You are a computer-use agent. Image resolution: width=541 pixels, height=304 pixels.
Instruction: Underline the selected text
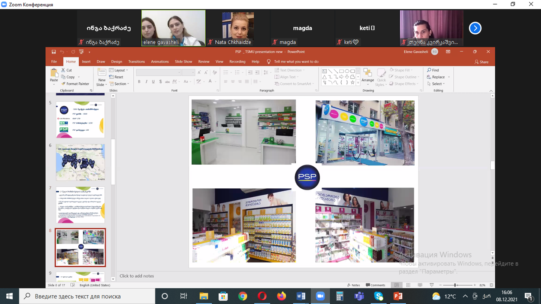(153, 82)
